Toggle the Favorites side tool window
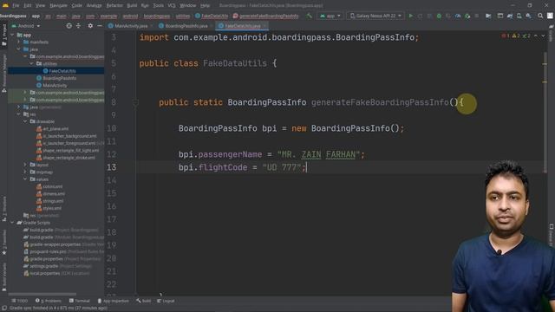 (x=3, y=243)
